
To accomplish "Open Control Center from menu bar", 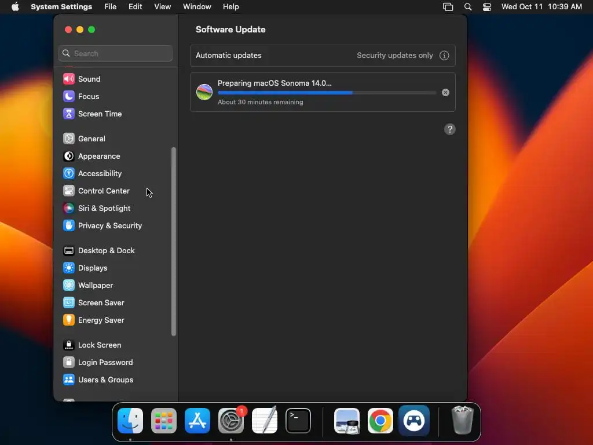I will click(x=487, y=7).
